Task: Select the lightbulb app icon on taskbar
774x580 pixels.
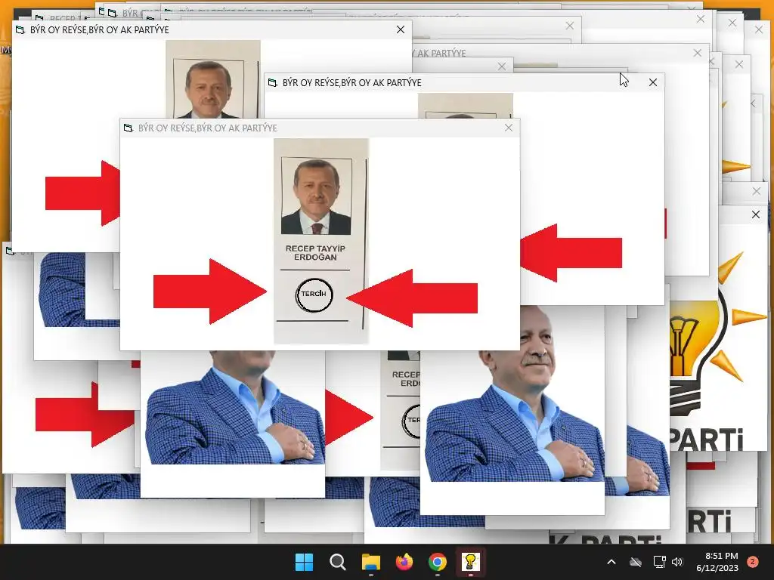Action: [x=470, y=562]
